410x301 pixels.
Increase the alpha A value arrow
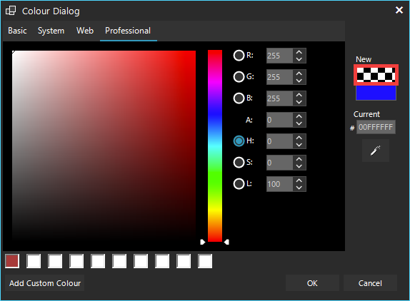point(299,116)
